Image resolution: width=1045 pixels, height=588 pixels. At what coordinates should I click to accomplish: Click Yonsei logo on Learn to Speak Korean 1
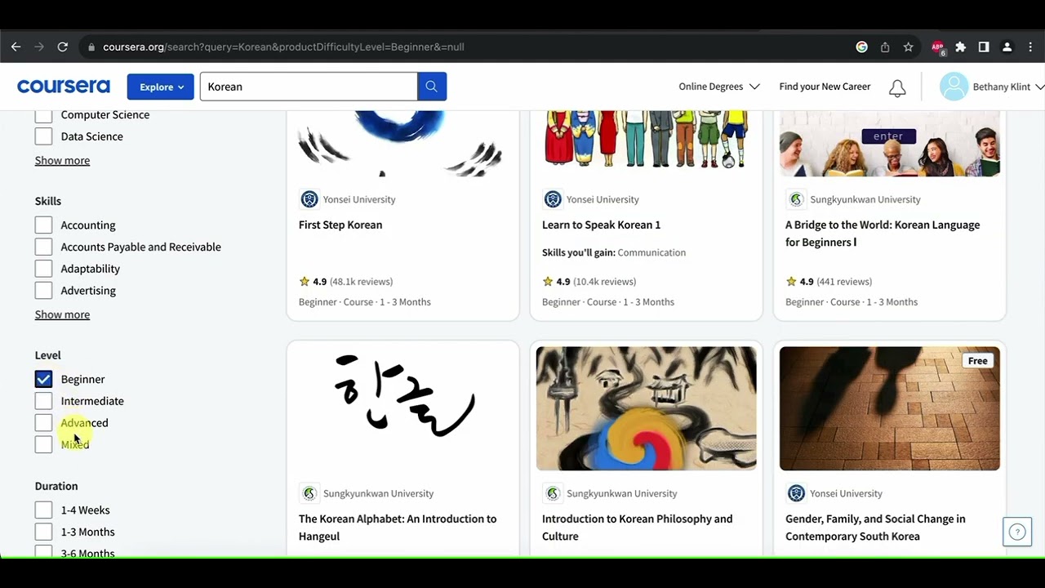pos(553,199)
